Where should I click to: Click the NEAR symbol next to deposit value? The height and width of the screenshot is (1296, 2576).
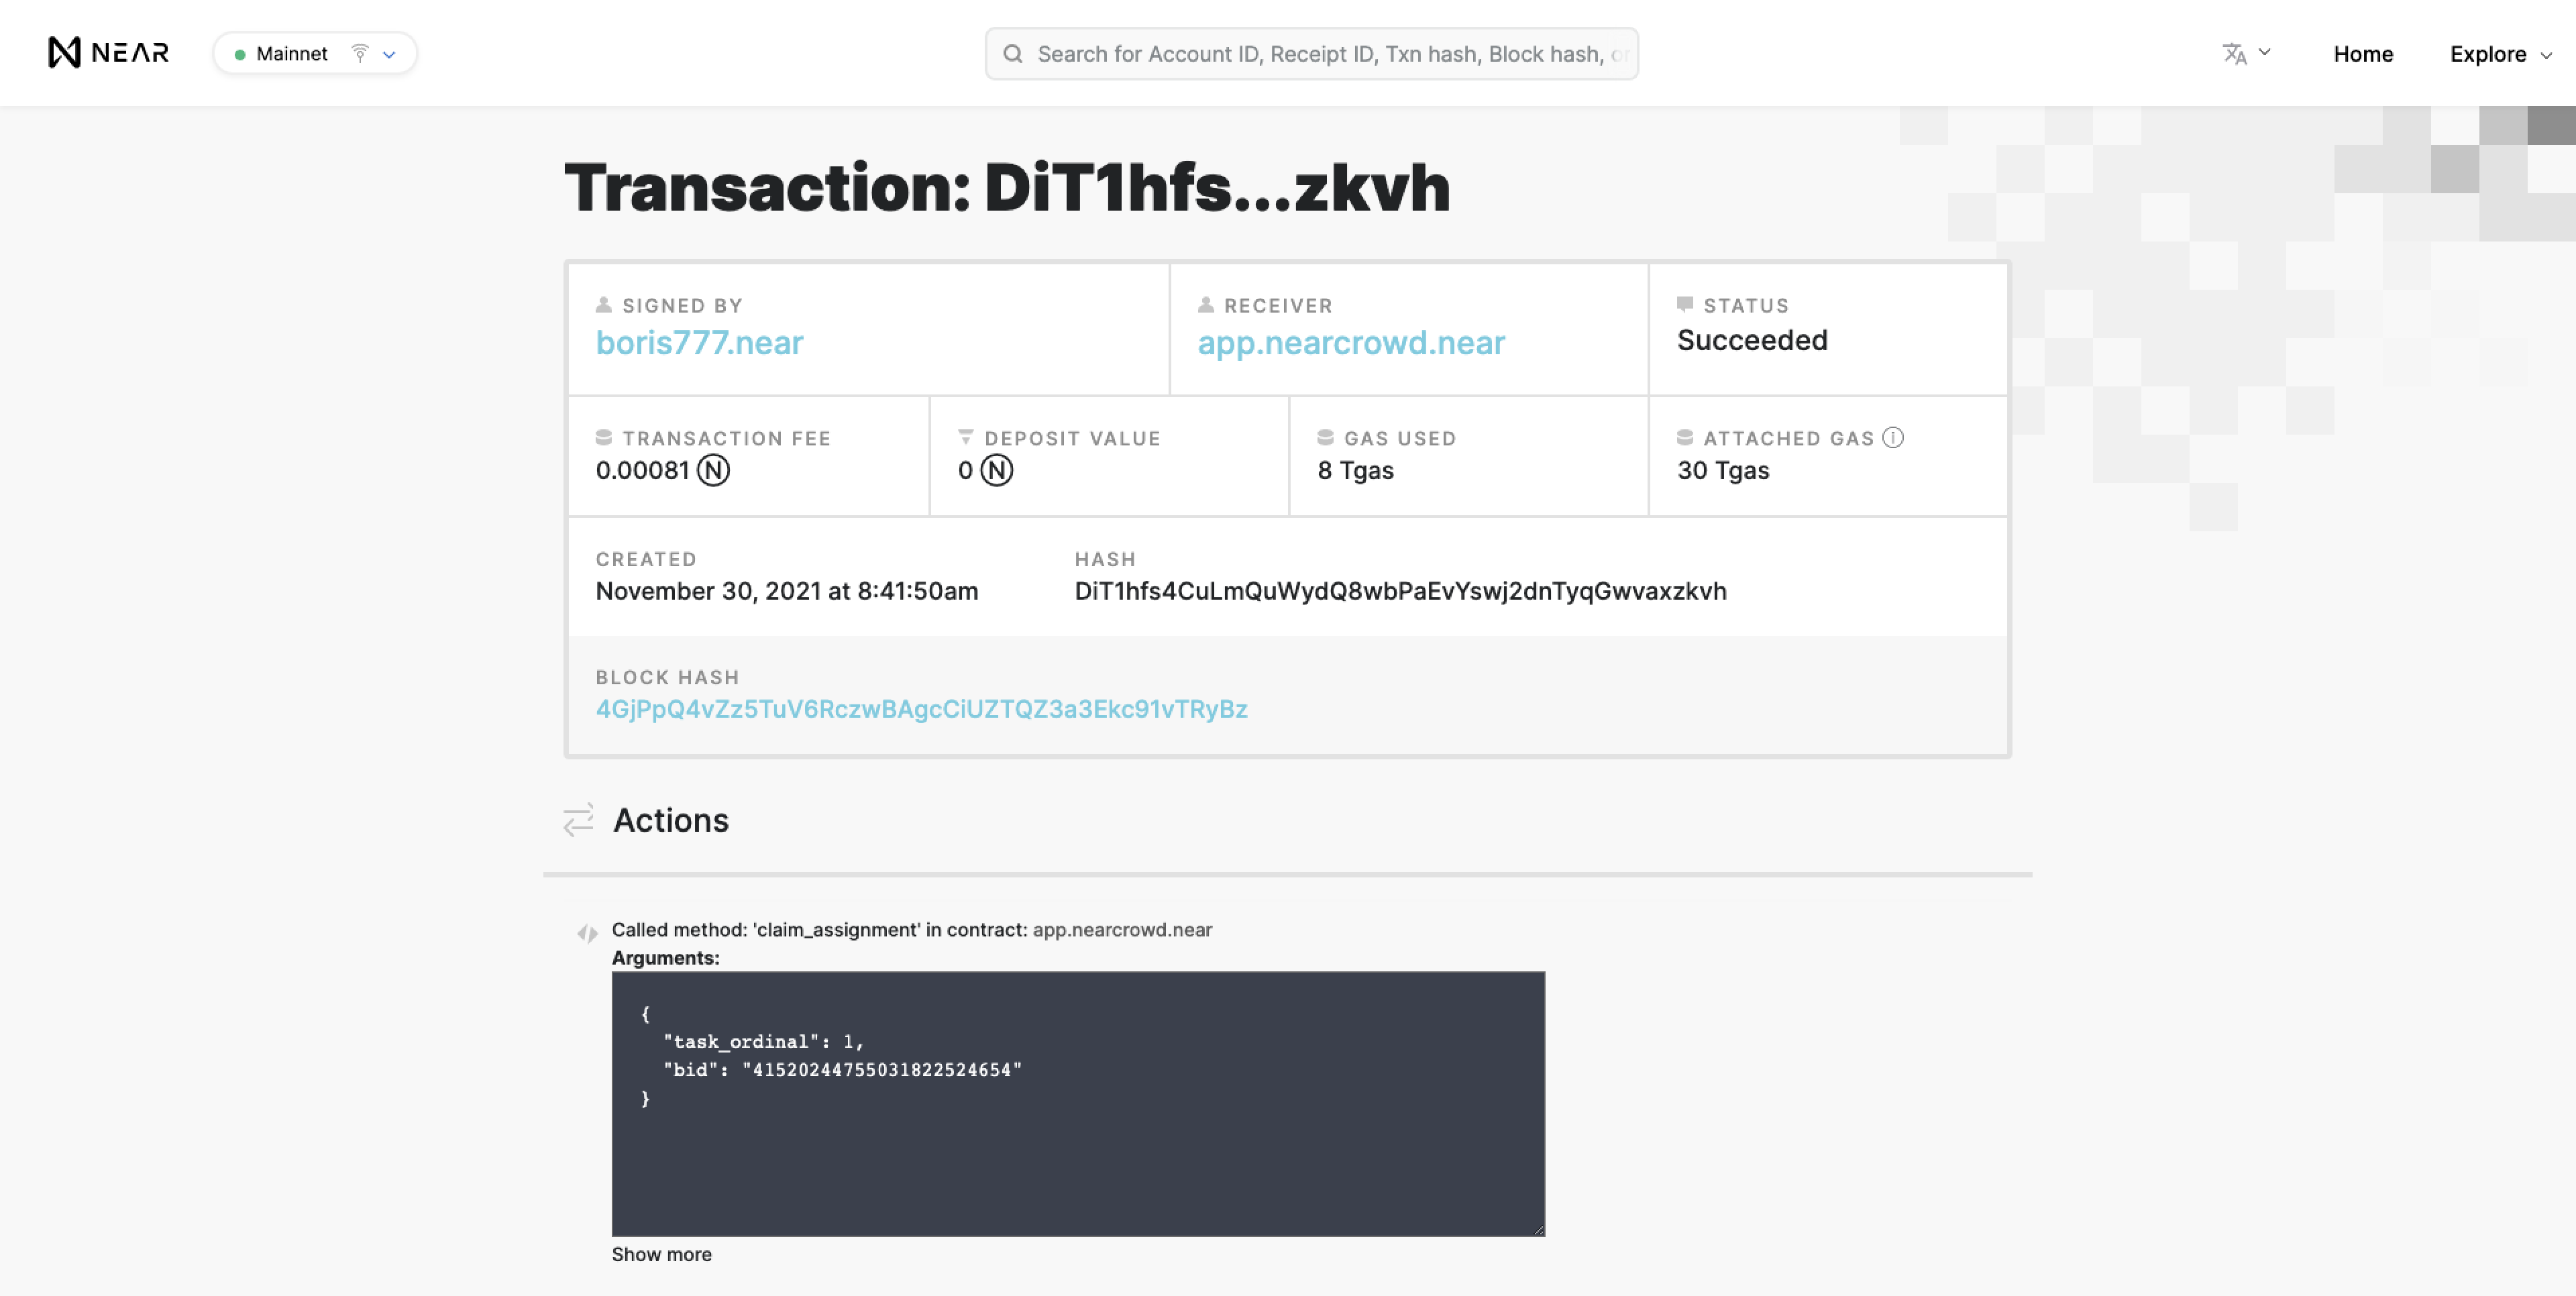pyautogui.click(x=996, y=470)
